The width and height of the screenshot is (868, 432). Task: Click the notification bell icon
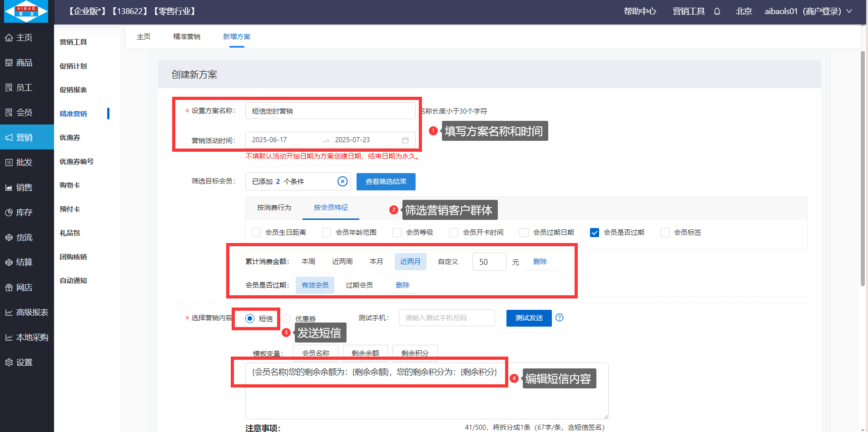coord(717,11)
